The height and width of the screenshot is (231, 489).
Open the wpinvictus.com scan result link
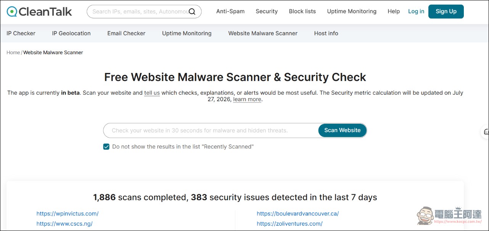coord(68,213)
